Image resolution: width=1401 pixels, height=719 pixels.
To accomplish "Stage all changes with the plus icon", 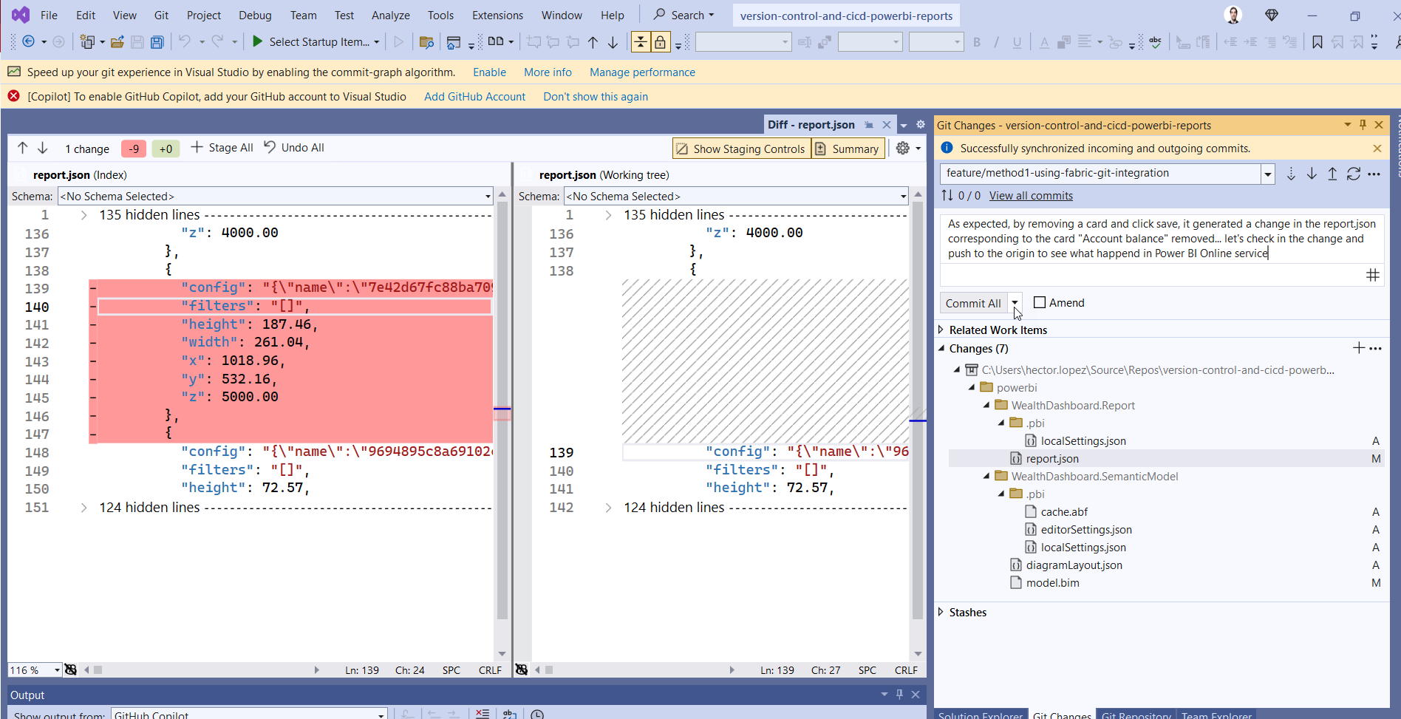I will (x=197, y=148).
